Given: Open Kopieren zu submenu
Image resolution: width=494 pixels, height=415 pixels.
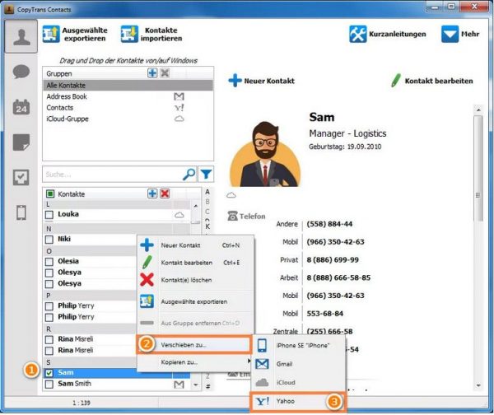Looking at the screenshot, I should pyautogui.click(x=195, y=362).
